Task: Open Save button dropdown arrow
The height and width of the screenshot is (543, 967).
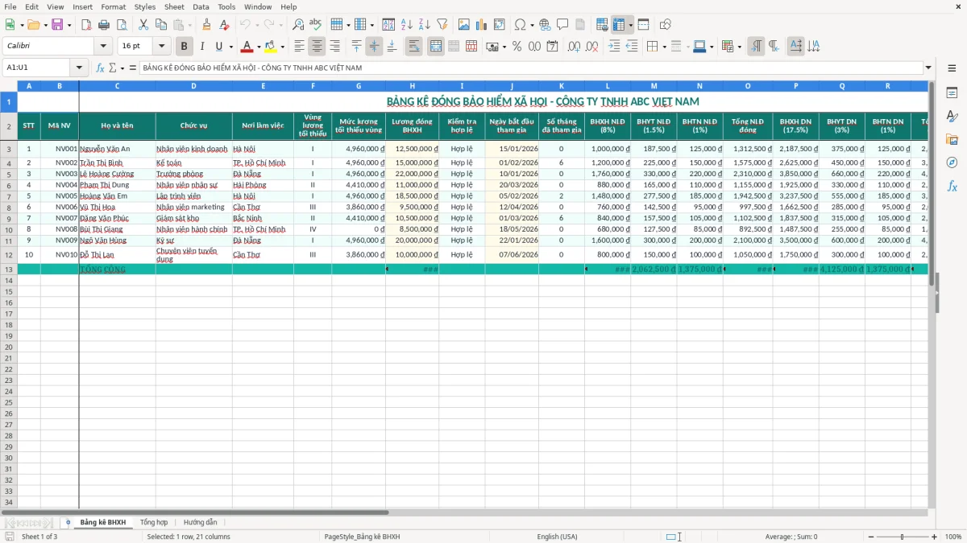Action: click(69, 25)
